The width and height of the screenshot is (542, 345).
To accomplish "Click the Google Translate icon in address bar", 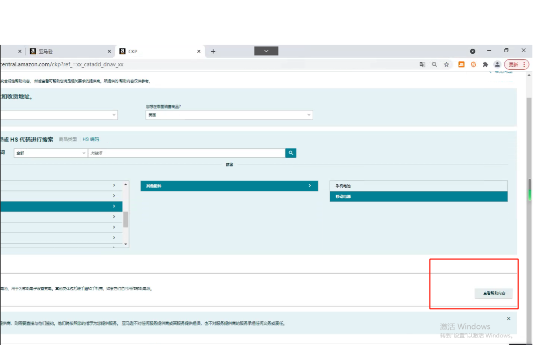I will point(422,64).
